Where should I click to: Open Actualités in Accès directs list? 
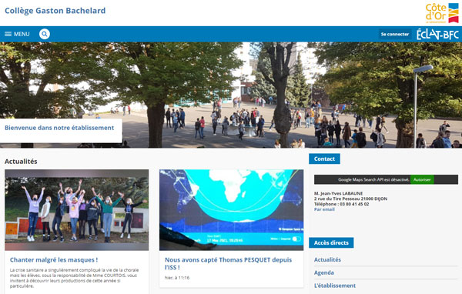coord(327,259)
